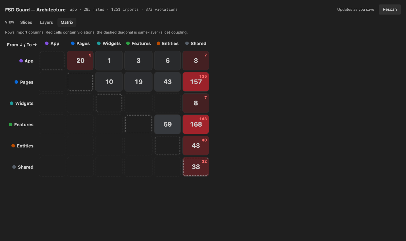Select the Matrix view tab
The image size is (406, 241).
click(67, 22)
